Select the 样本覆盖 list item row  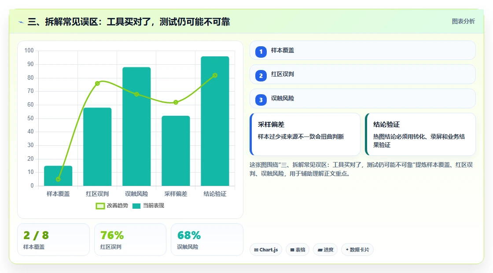tap(363, 50)
